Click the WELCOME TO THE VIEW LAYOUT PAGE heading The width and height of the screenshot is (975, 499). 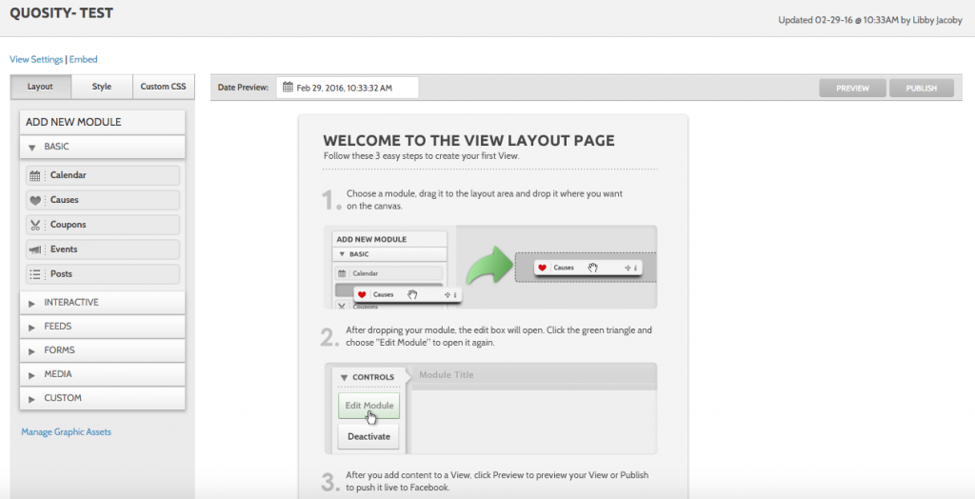click(468, 141)
